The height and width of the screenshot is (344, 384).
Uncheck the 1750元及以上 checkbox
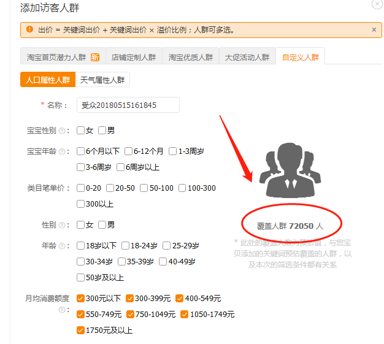(80, 331)
